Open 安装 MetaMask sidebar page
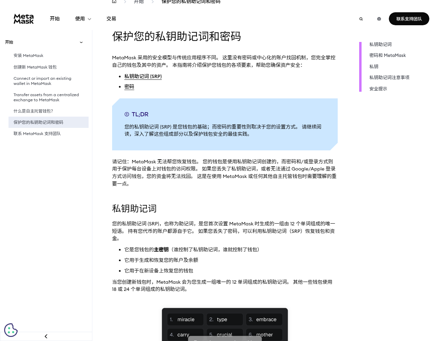443x341 pixels. pyautogui.click(x=29, y=56)
